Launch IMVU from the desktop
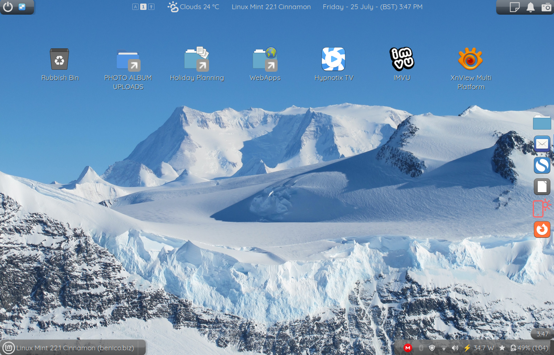The width and height of the screenshot is (554, 355). point(402,59)
